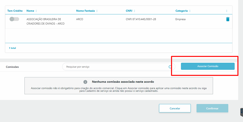Click the Cancelar button

(x=175, y=108)
